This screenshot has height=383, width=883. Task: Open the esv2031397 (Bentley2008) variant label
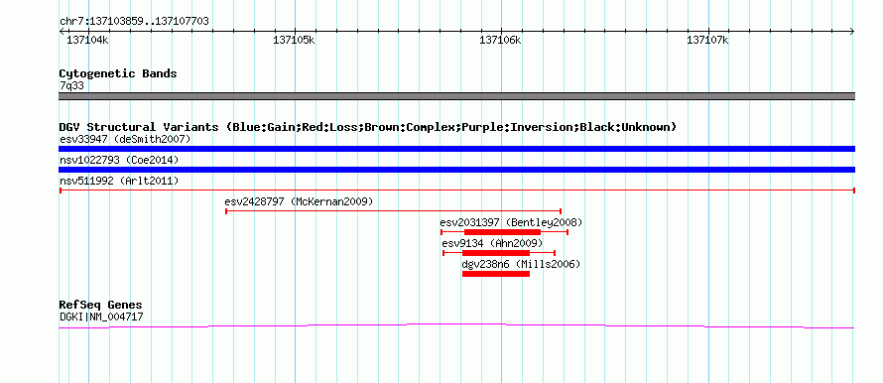(511, 222)
